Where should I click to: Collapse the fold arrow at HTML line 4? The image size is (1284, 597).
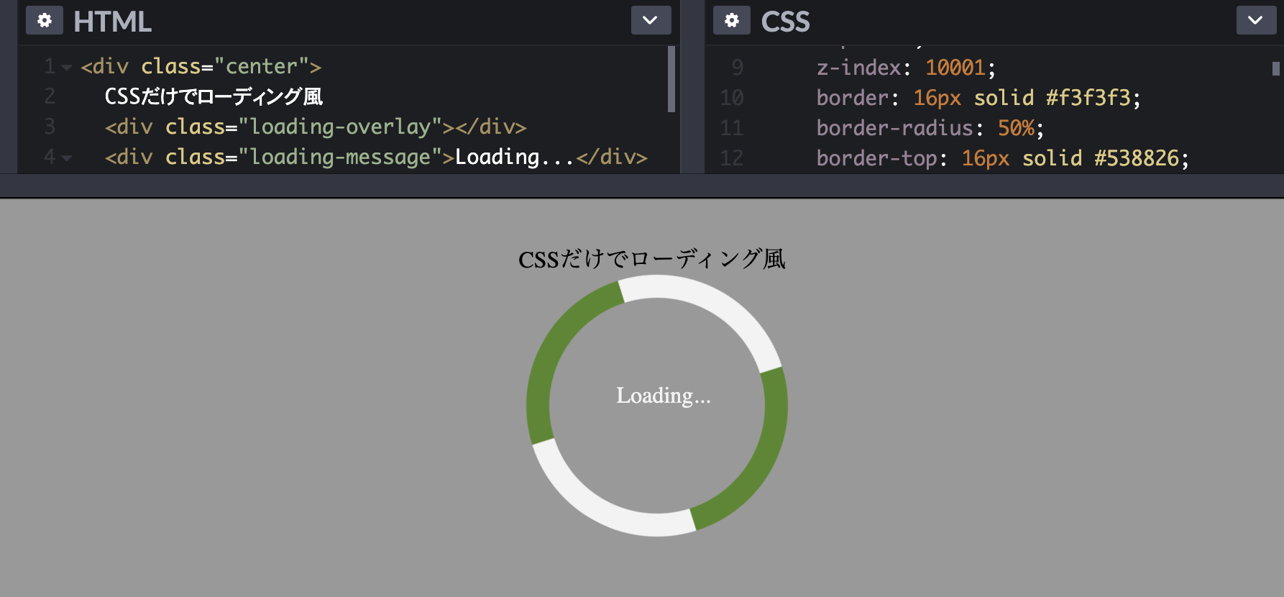pyautogui.click(x=67, y=158)
